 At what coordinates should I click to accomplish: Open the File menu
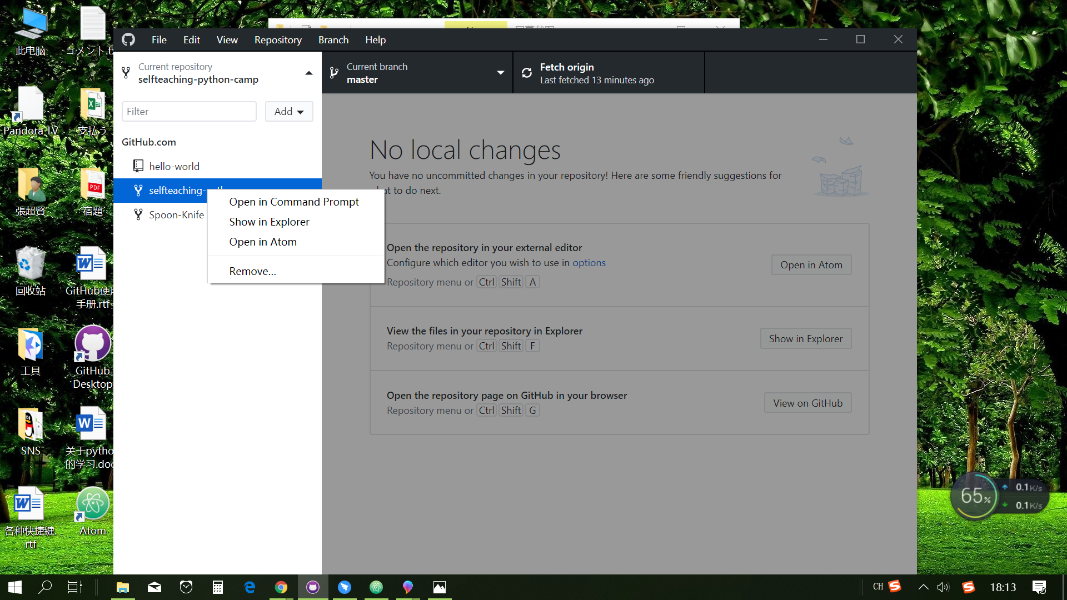click(x=159, y=39)
